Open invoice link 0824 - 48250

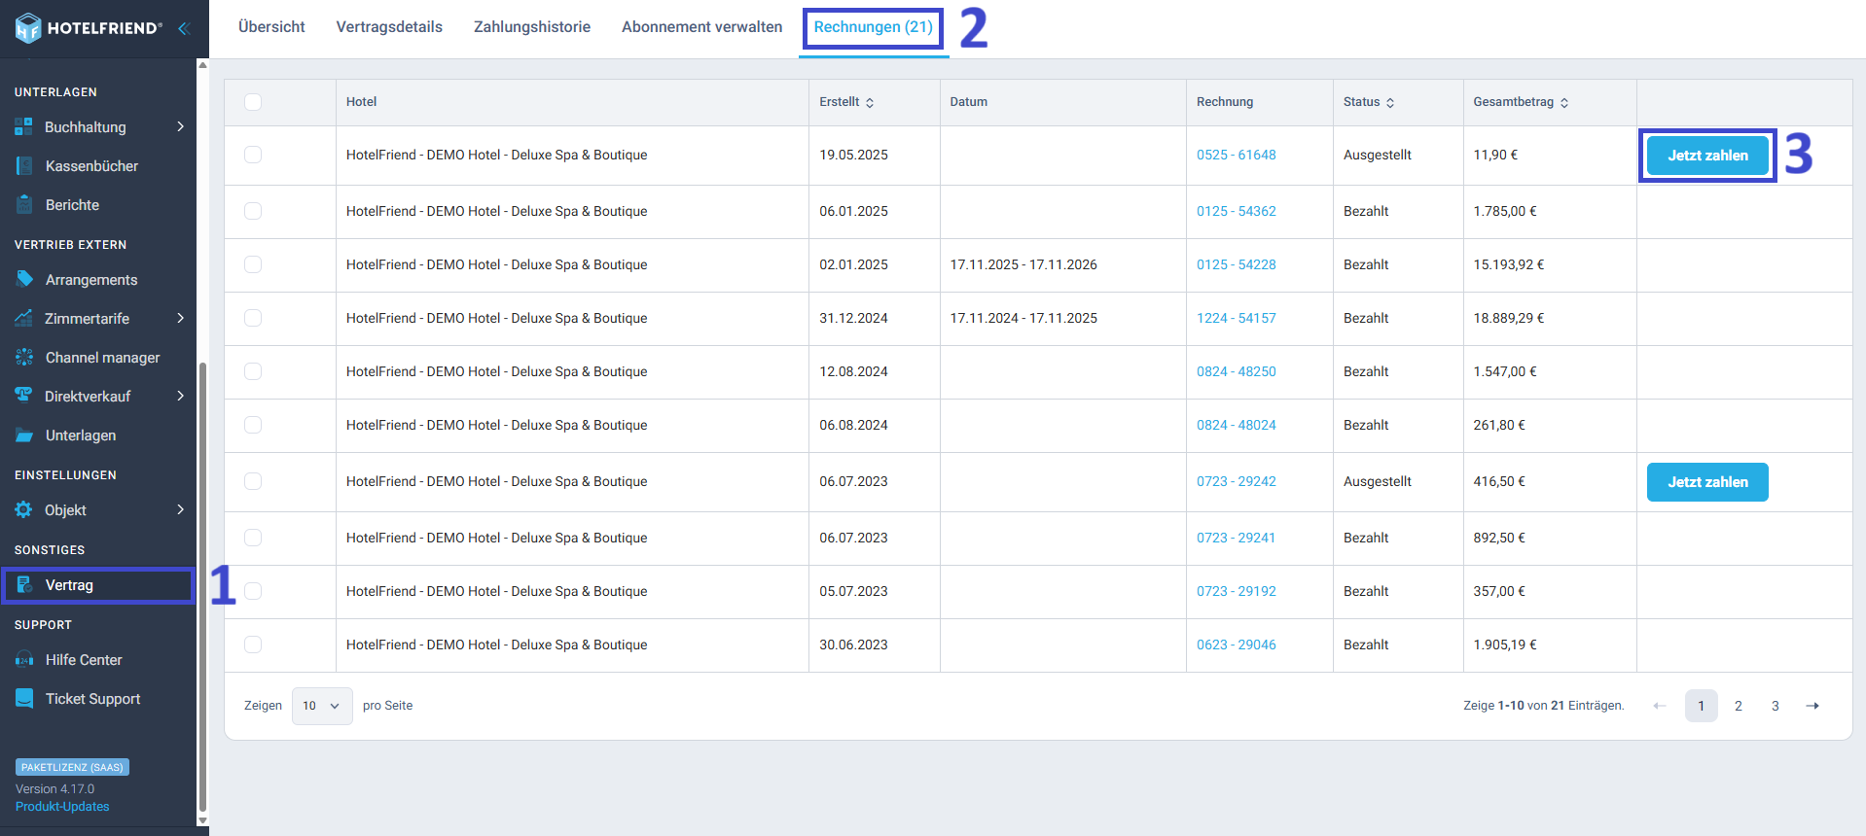coord(1237,371)
